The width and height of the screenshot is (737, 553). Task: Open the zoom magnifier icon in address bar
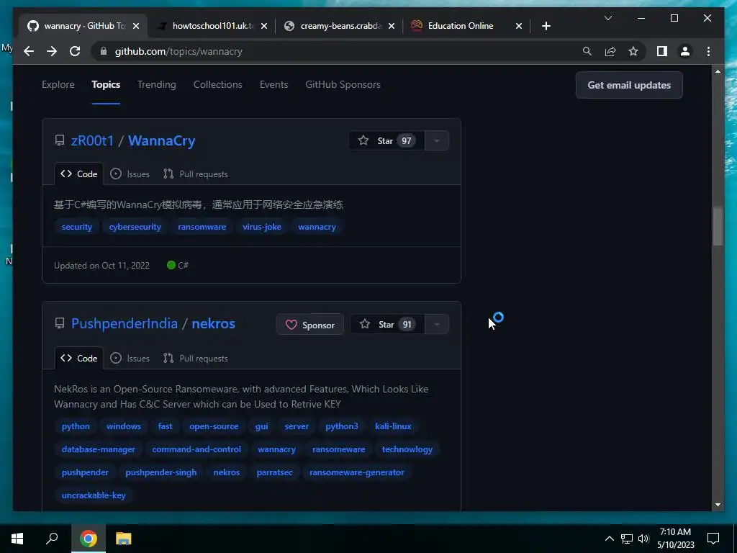(587, 51)
